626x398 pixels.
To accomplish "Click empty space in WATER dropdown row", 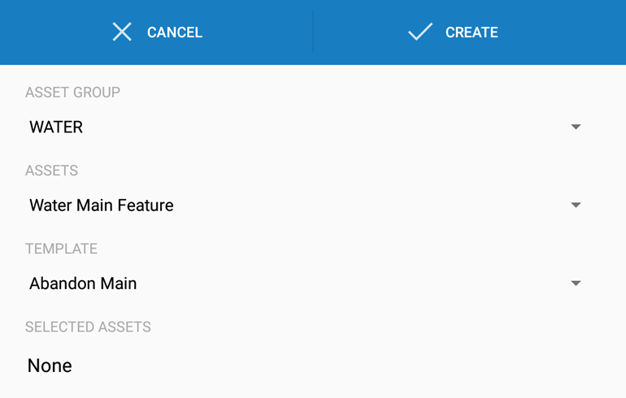I will tap(325, 128).
